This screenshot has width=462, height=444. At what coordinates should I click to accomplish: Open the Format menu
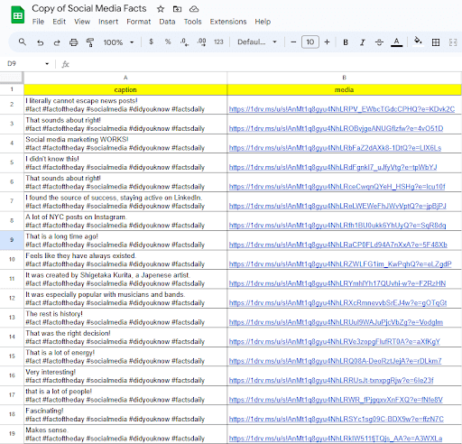[139, 22]
